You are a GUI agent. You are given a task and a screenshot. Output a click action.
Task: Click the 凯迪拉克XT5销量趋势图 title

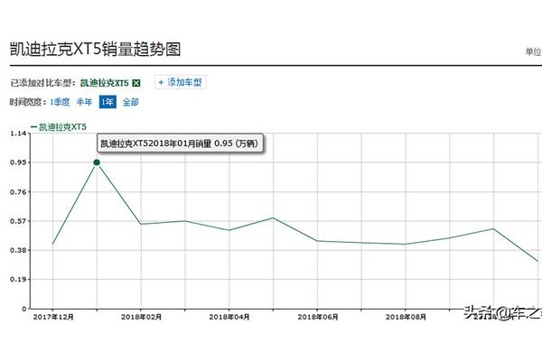click(96, 49)
